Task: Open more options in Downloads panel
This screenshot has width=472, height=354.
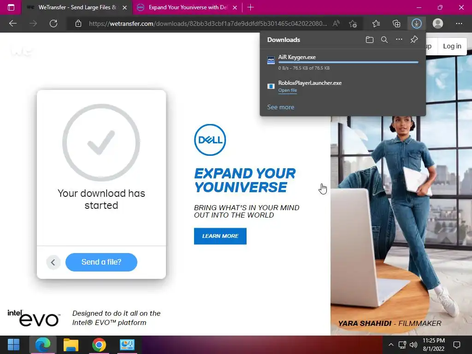Action: point(399,40)
